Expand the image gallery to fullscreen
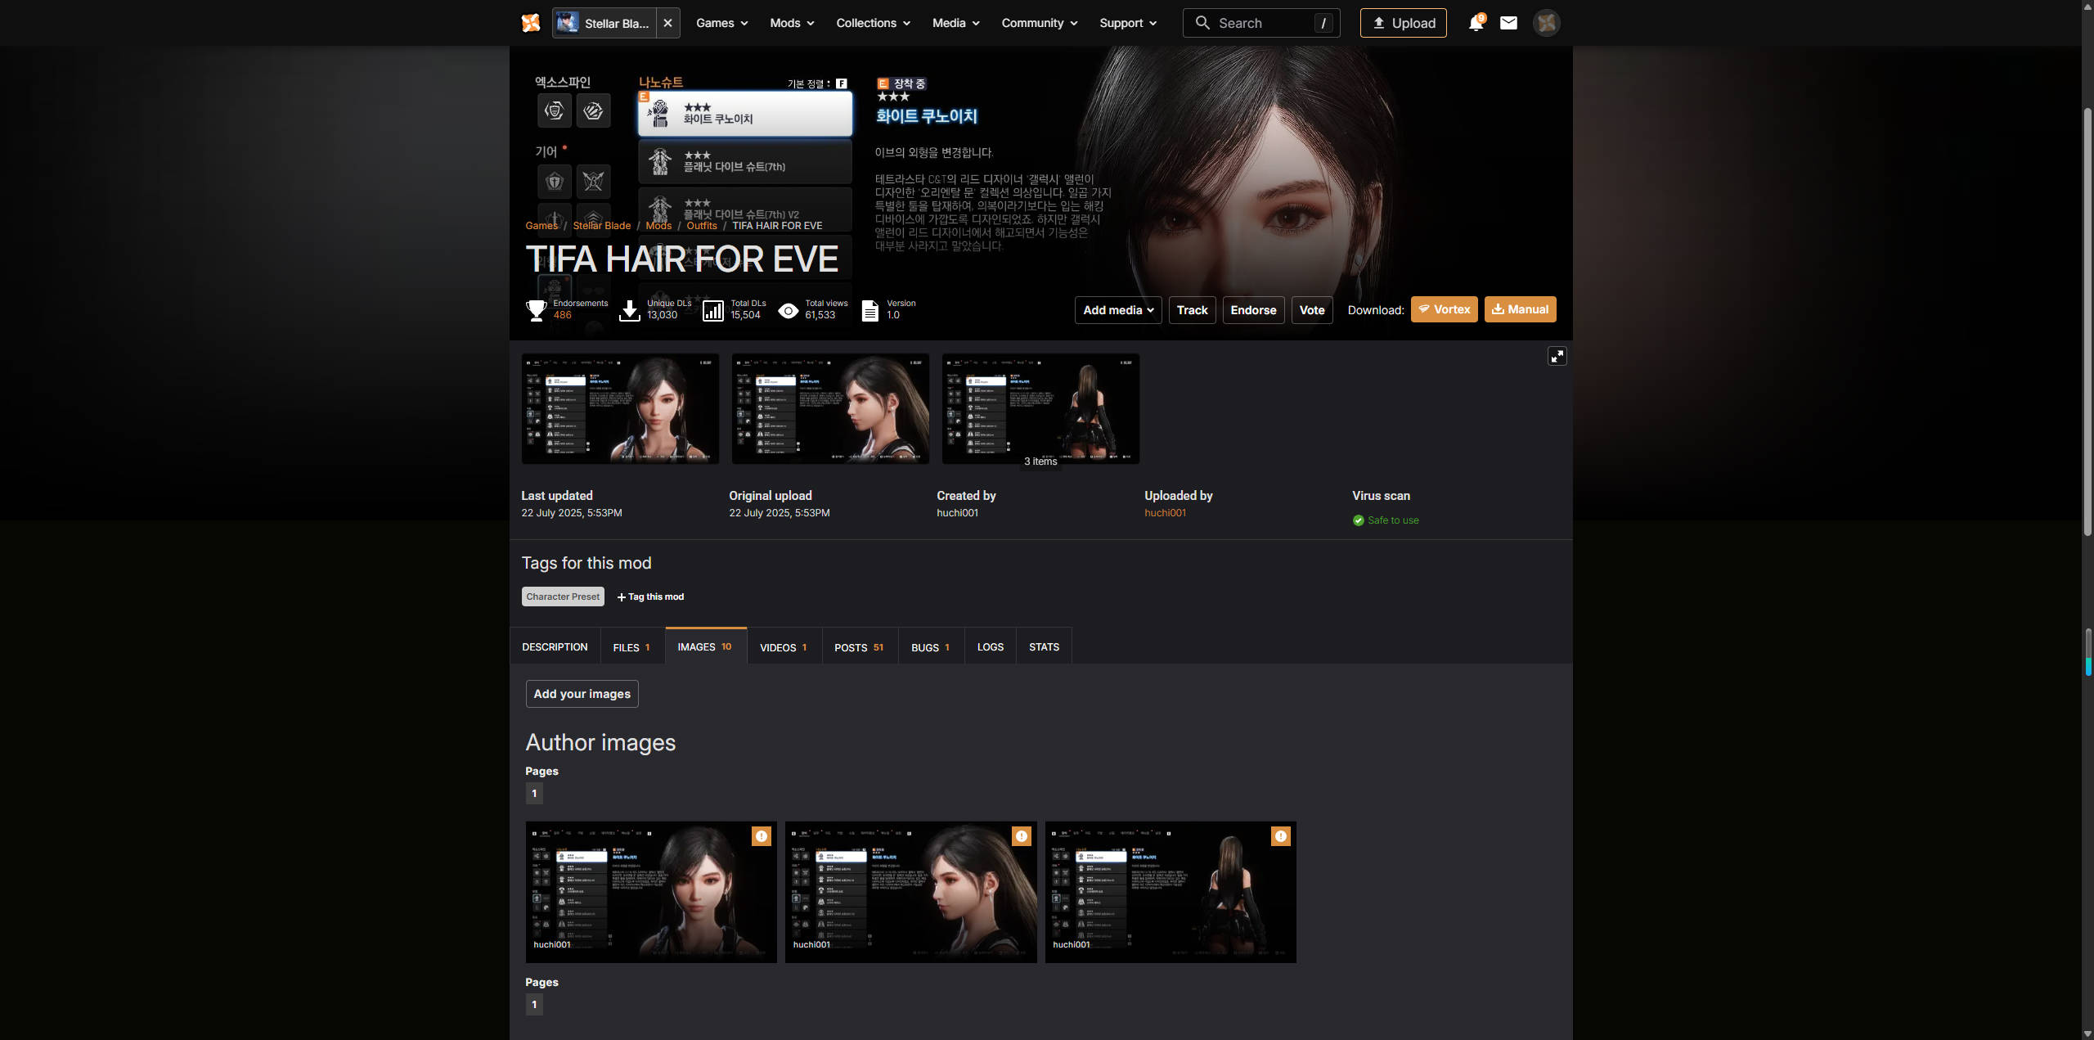 (x=1557, y=356)
